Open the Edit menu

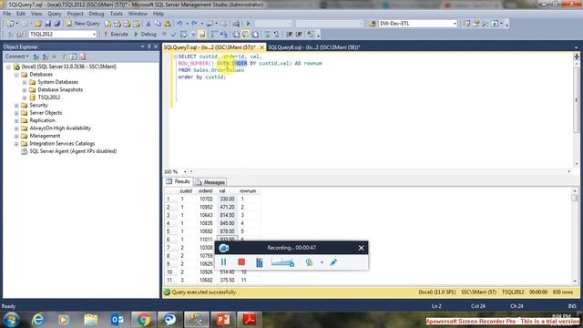tap(21, 14)
